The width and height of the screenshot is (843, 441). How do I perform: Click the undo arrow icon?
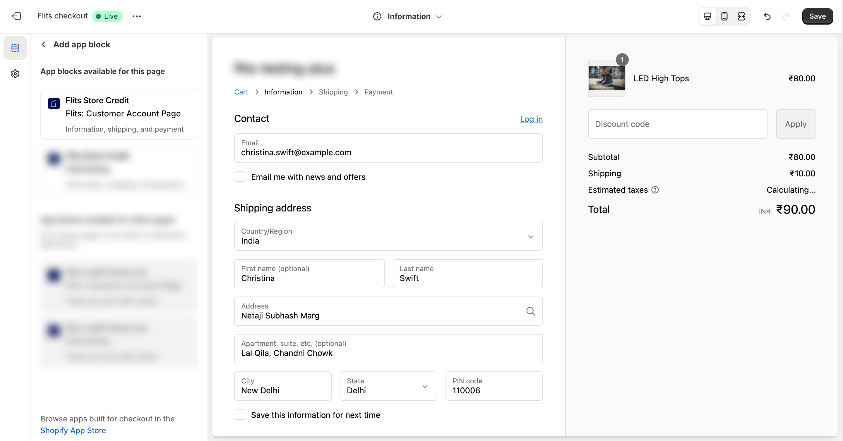point(767,16)
